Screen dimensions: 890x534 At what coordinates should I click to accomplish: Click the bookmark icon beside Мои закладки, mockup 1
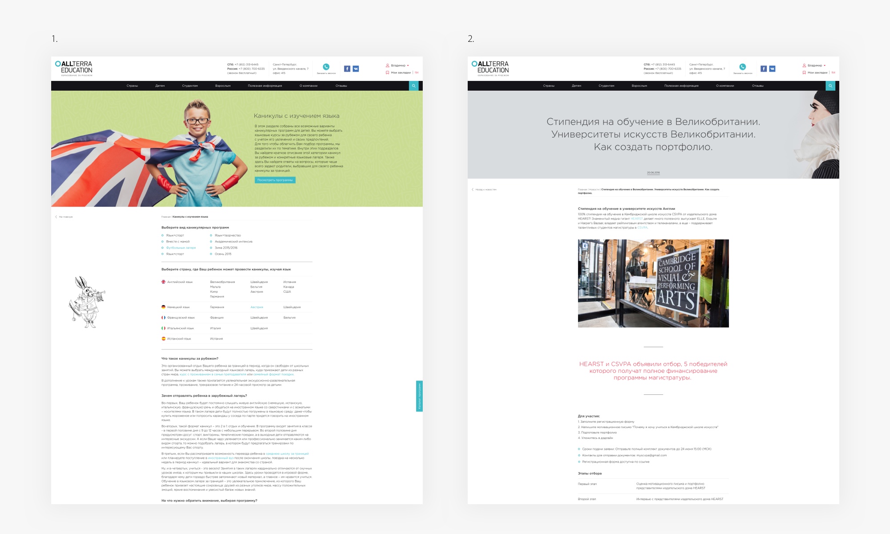[387, 73]
